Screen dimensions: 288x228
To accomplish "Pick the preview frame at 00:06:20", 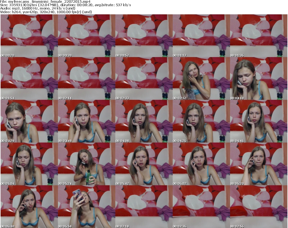I will tap(259, 164).
